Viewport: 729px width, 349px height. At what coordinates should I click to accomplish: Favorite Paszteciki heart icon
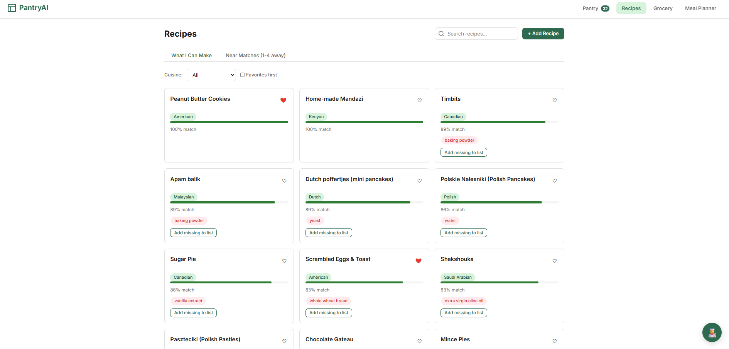point(284,341)
